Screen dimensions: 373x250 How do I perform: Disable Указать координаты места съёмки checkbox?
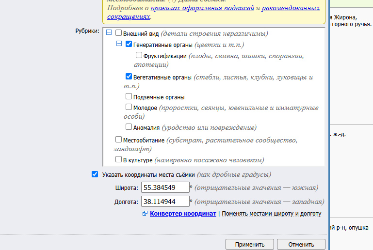pos(95,174)
